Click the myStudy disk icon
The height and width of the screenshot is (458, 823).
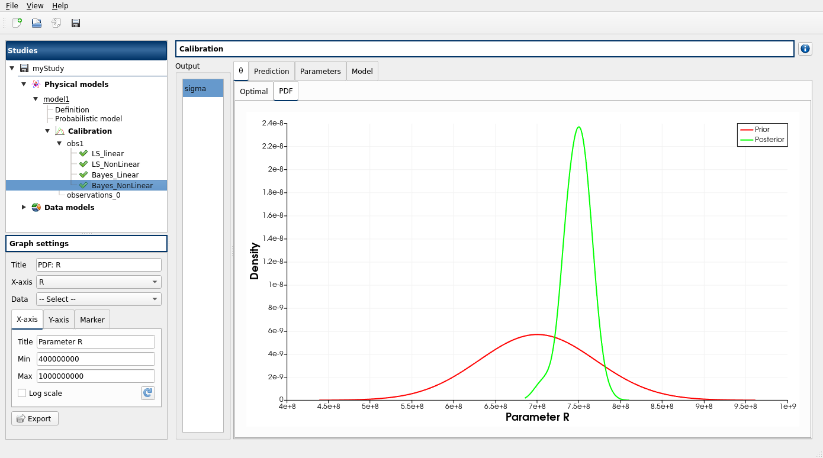(x=24, y=68)
